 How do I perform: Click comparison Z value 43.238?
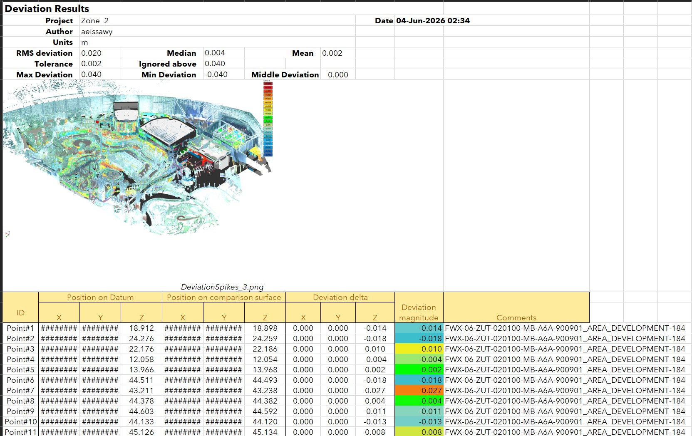coord(265,391)
